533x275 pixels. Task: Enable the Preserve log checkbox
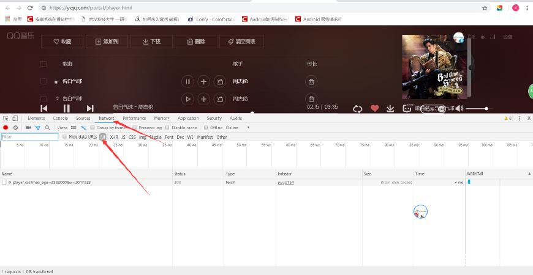click(135, 128)
